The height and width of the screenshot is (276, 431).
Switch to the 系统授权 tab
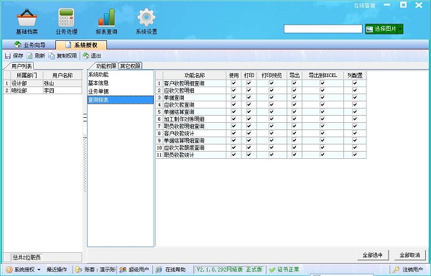(81, 45)
